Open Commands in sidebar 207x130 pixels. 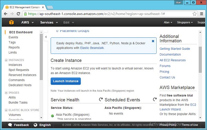(x=17, y=80)
